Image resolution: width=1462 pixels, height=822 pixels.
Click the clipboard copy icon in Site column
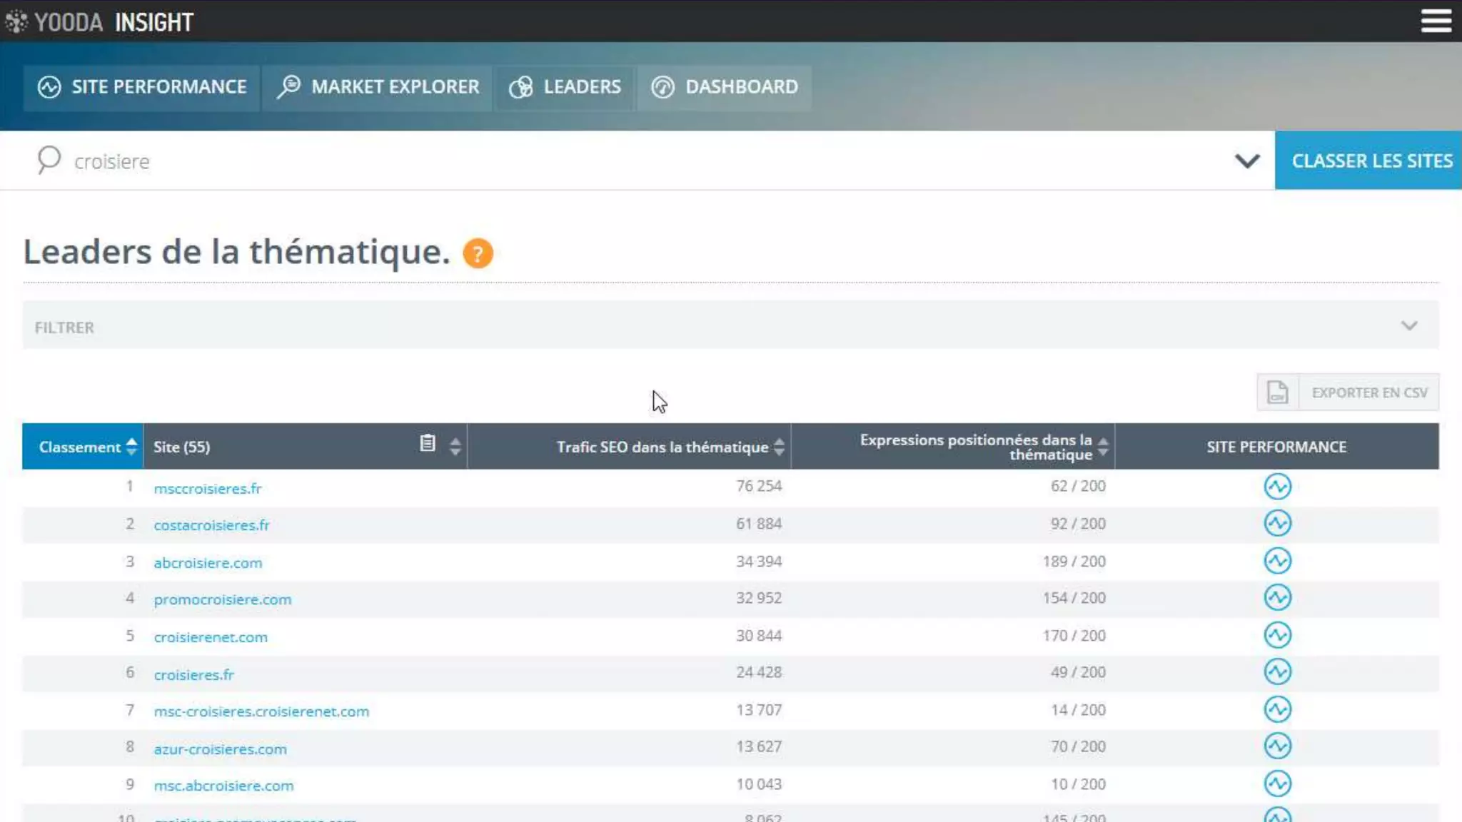427,443
